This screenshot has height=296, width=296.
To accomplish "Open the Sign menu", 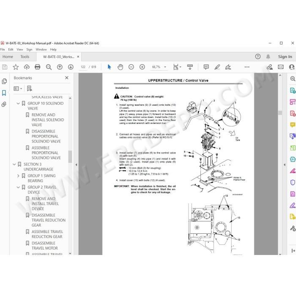I will [x=29, y=49].
